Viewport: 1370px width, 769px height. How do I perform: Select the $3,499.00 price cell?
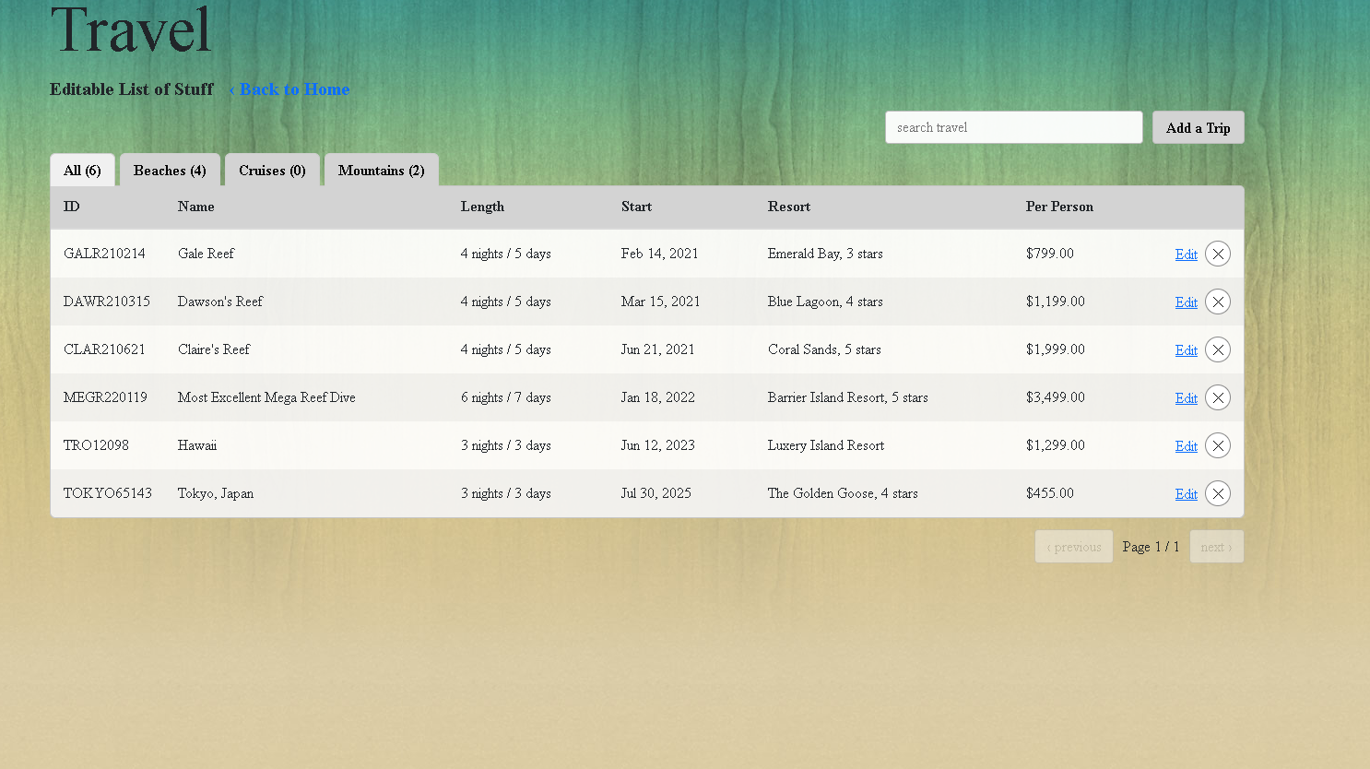coord(1056,397)
